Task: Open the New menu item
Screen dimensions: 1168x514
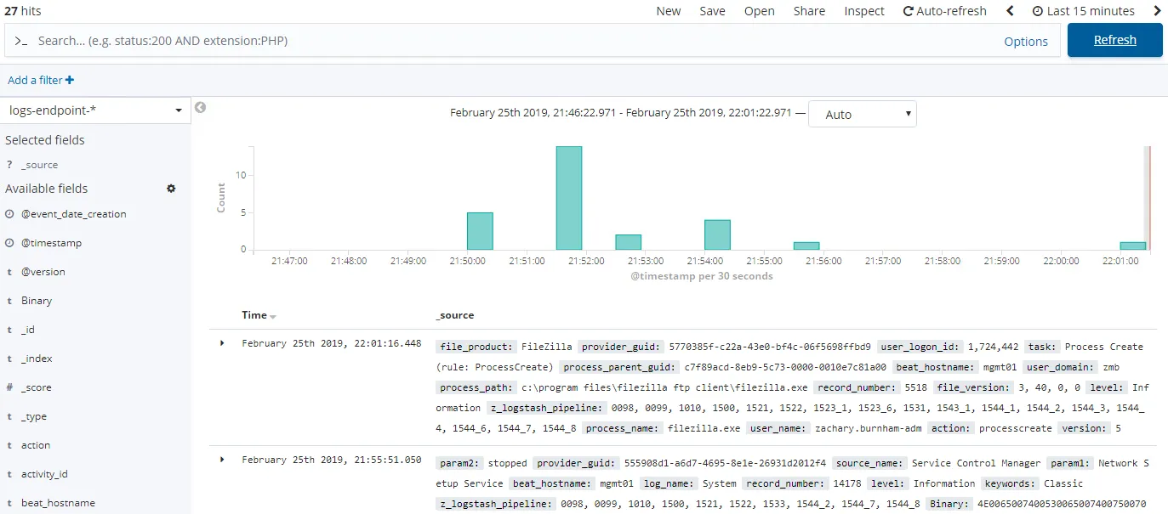Action: point(668,11)
